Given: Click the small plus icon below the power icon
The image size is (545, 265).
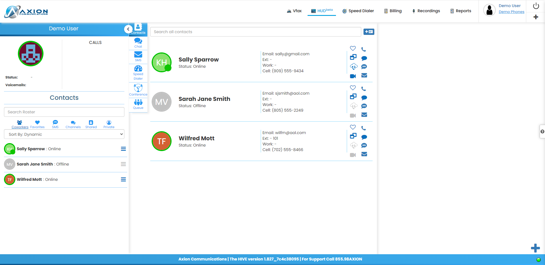Looking at the screenshot, I should (x=536, y=17).
